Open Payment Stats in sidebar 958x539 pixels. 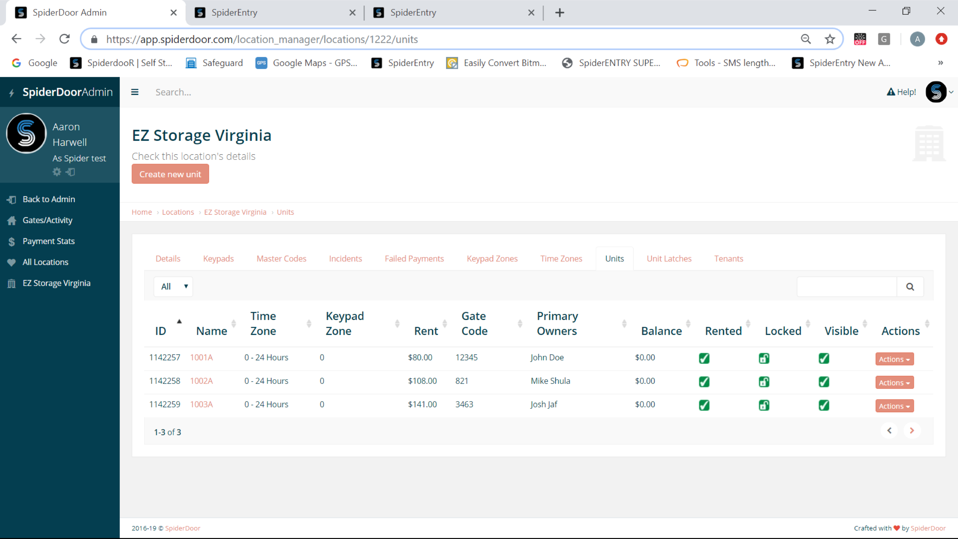(x=48, y=241)
